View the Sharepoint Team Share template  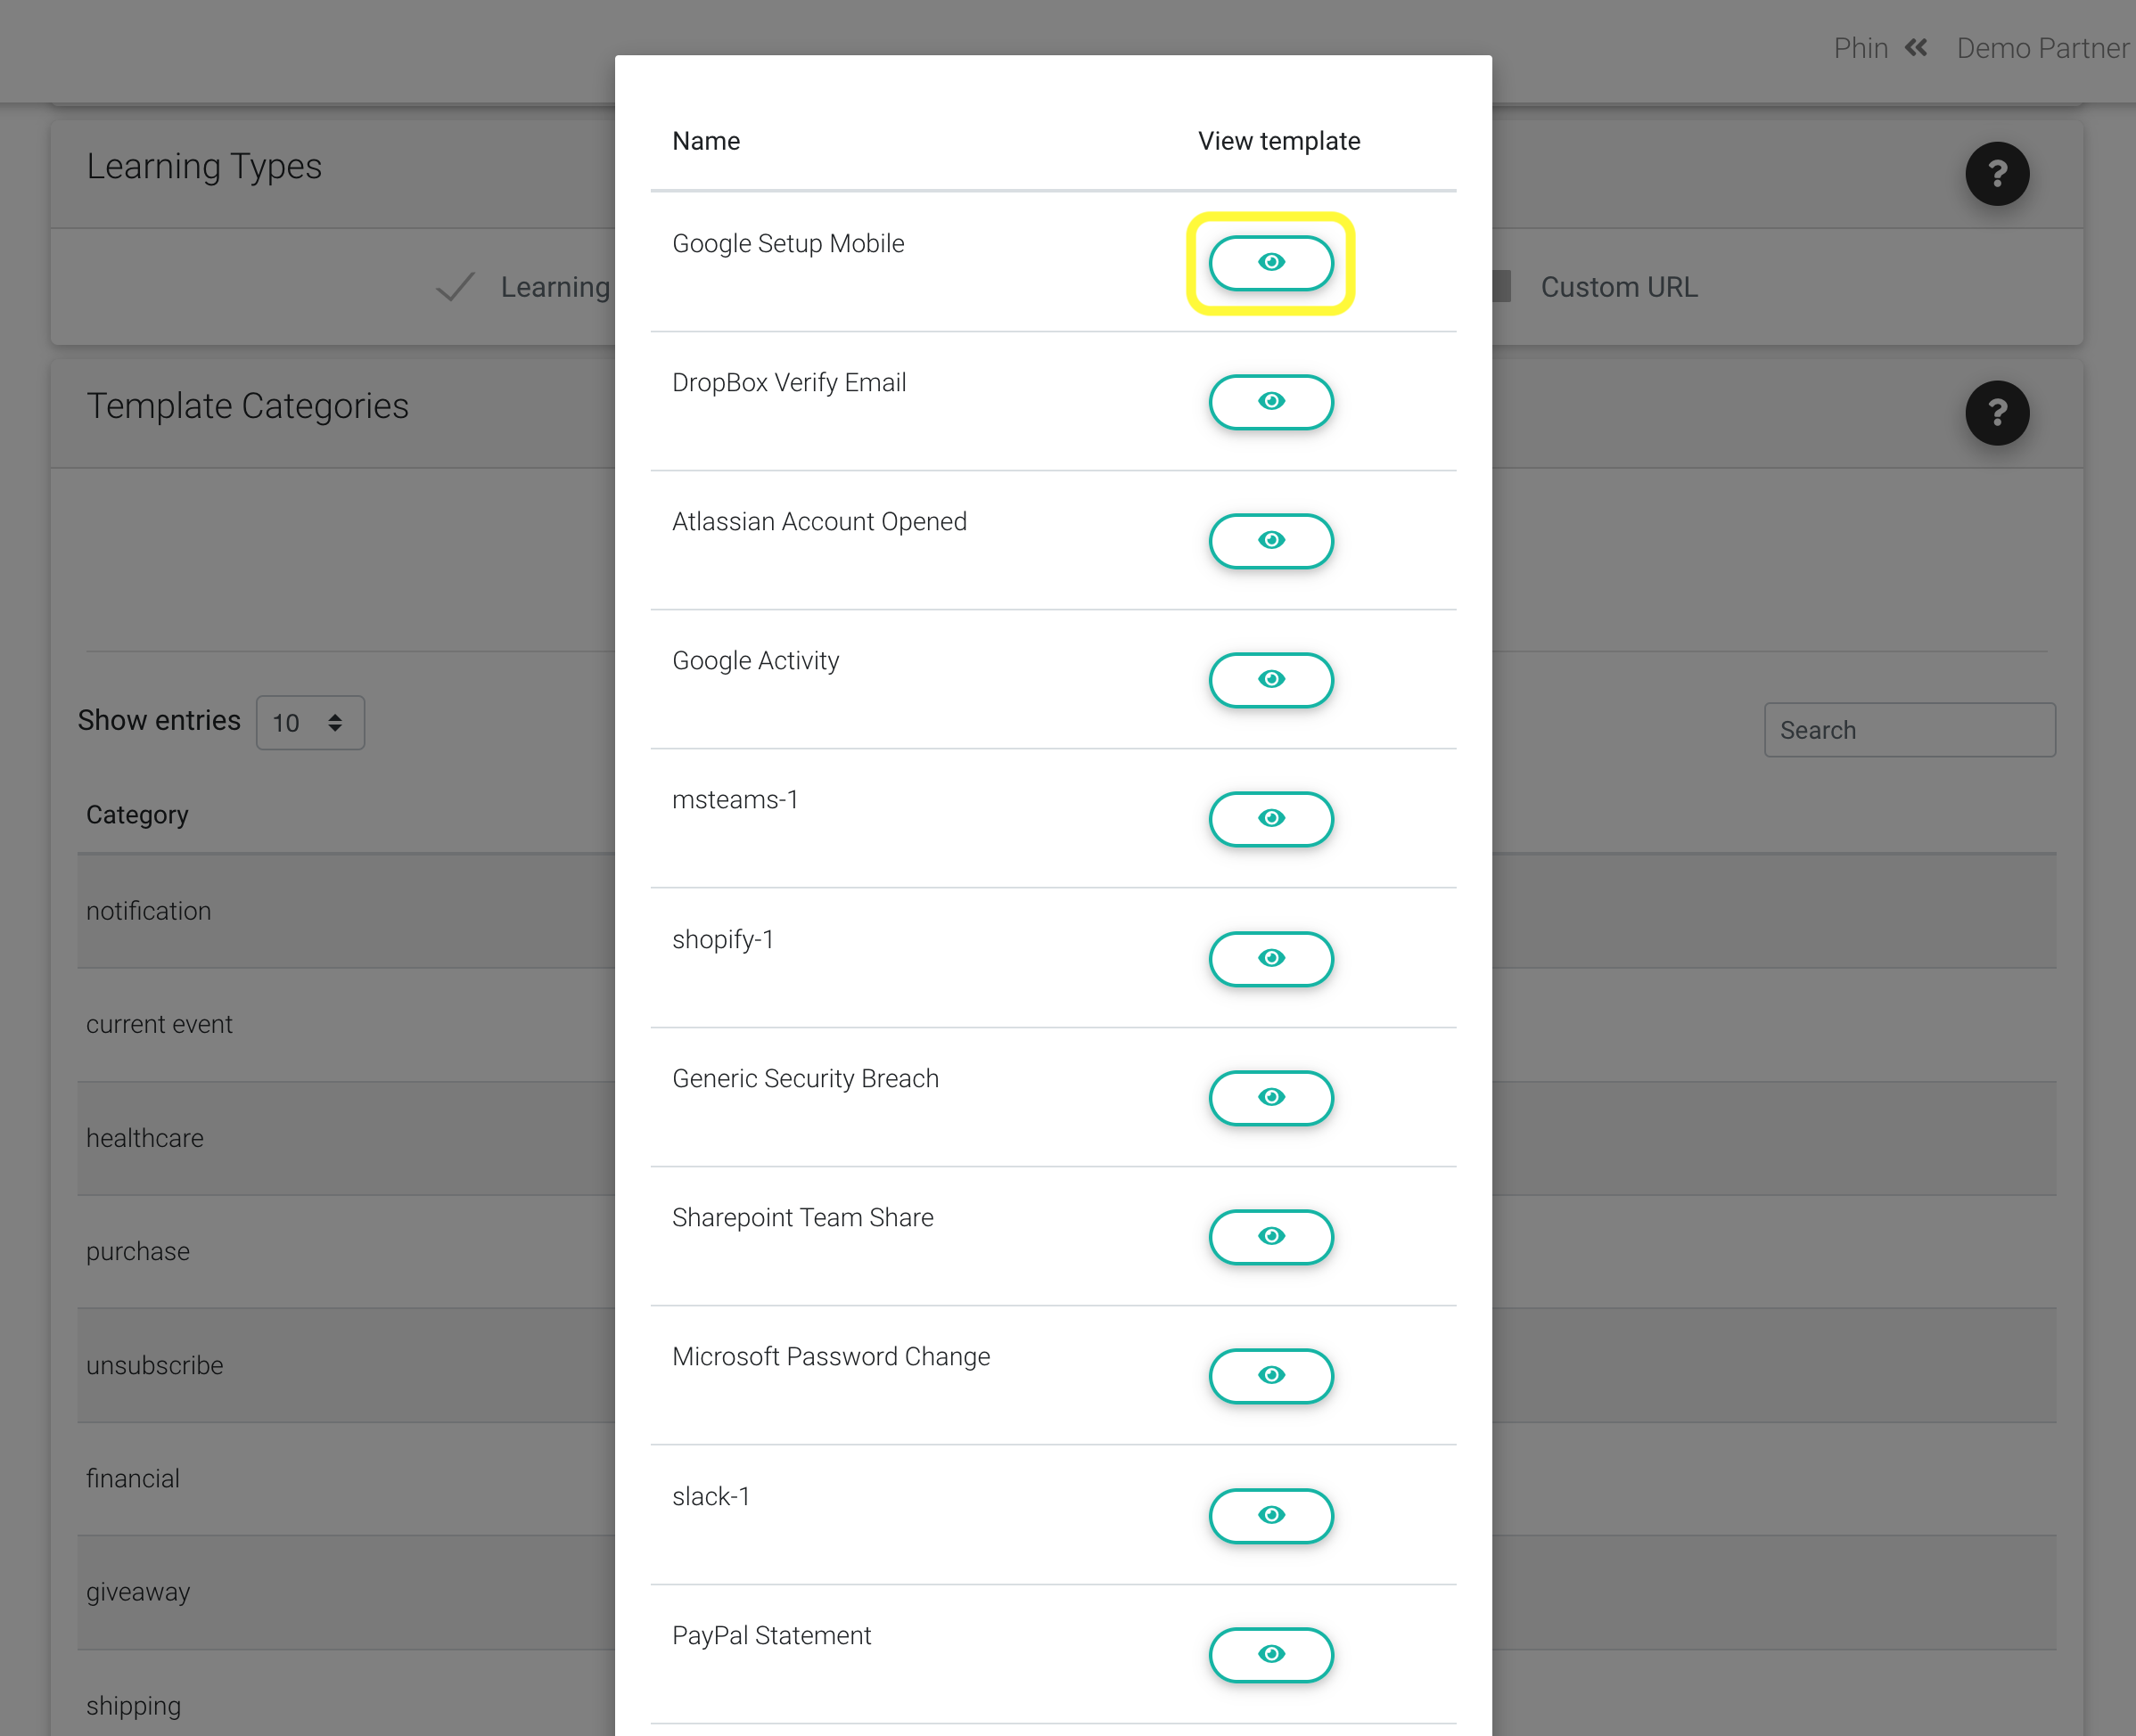(1270, 1237)
